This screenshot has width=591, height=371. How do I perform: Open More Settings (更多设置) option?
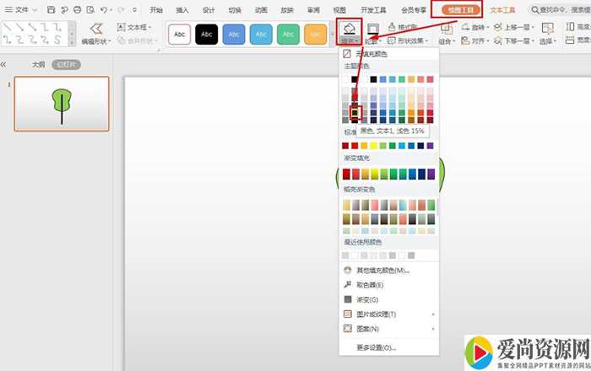tap(376, 347)
